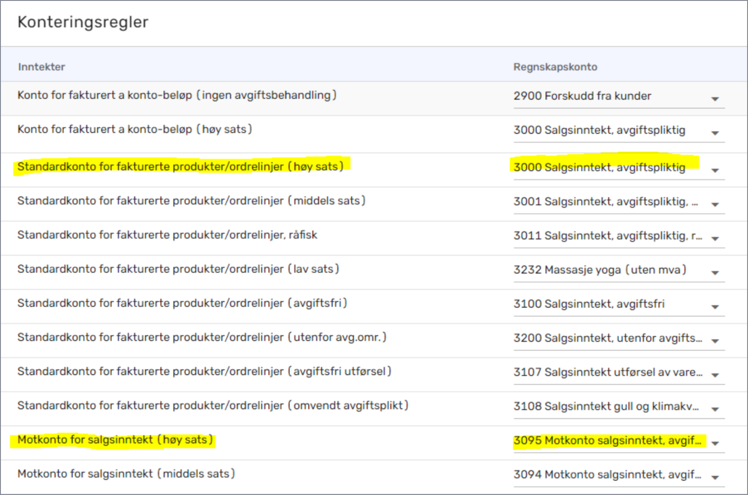The height and width of the screenshot is (495, 748).
Task: Open the 3100 Salgsinntekt, avgiftsfri dropdown
Action: pos(714,307)
